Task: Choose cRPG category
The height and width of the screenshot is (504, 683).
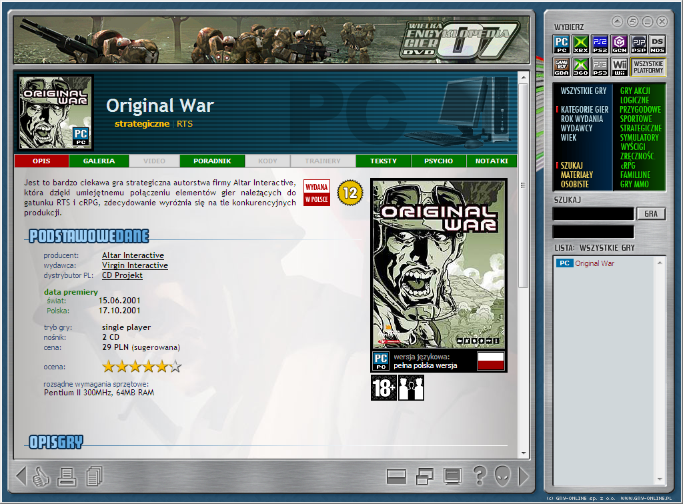Action: pyautogui.click(x=628, y=166)
